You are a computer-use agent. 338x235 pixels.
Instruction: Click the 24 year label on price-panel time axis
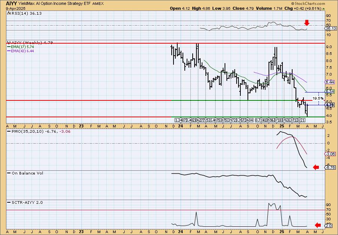tap(181, 126)
